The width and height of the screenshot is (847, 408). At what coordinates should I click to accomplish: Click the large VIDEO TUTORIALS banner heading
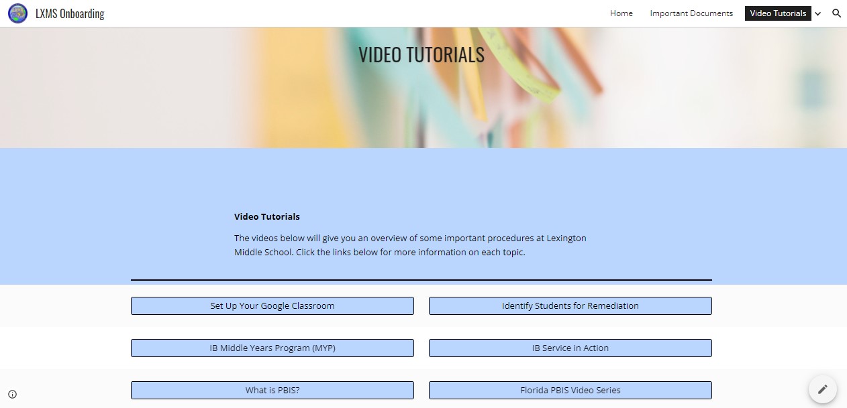pos(421,55)
